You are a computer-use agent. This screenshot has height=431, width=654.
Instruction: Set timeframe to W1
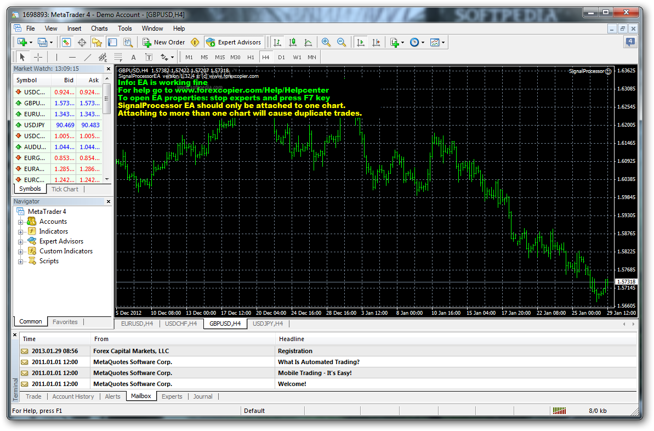point(297,57)
